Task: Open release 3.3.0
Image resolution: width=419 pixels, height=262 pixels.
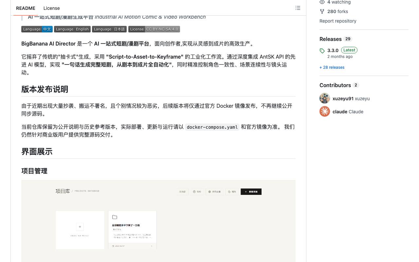Action: (333, 50)
